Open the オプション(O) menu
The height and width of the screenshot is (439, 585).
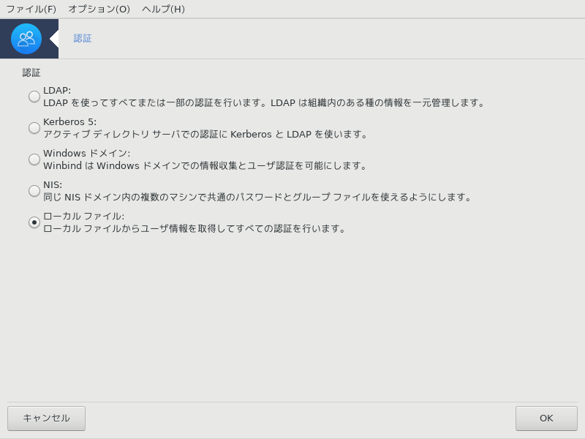tap(99, 9)
